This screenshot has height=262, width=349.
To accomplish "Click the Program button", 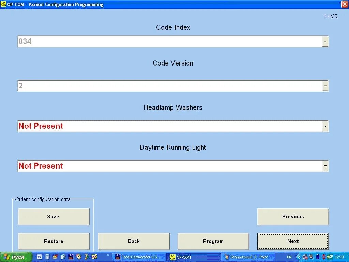I will click(213, 241).
